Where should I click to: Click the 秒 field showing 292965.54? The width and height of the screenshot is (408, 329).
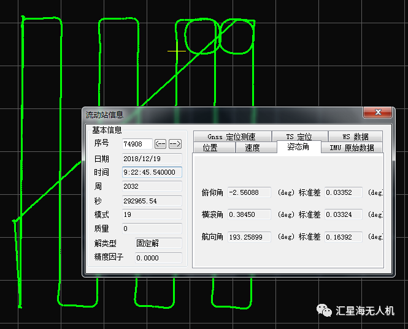pos(152,200)
